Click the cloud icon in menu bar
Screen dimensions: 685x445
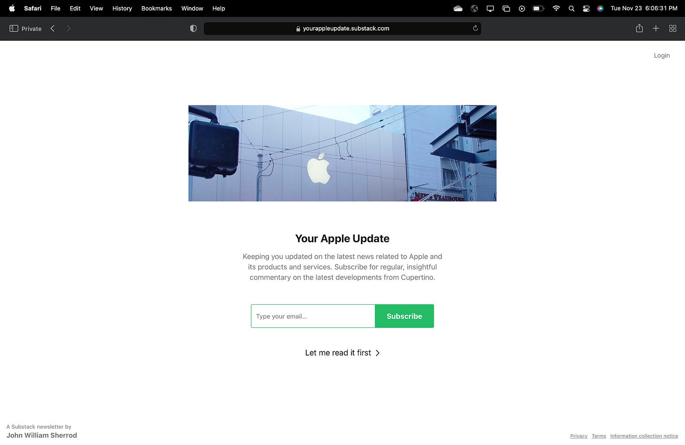click(x=458, y=8)
